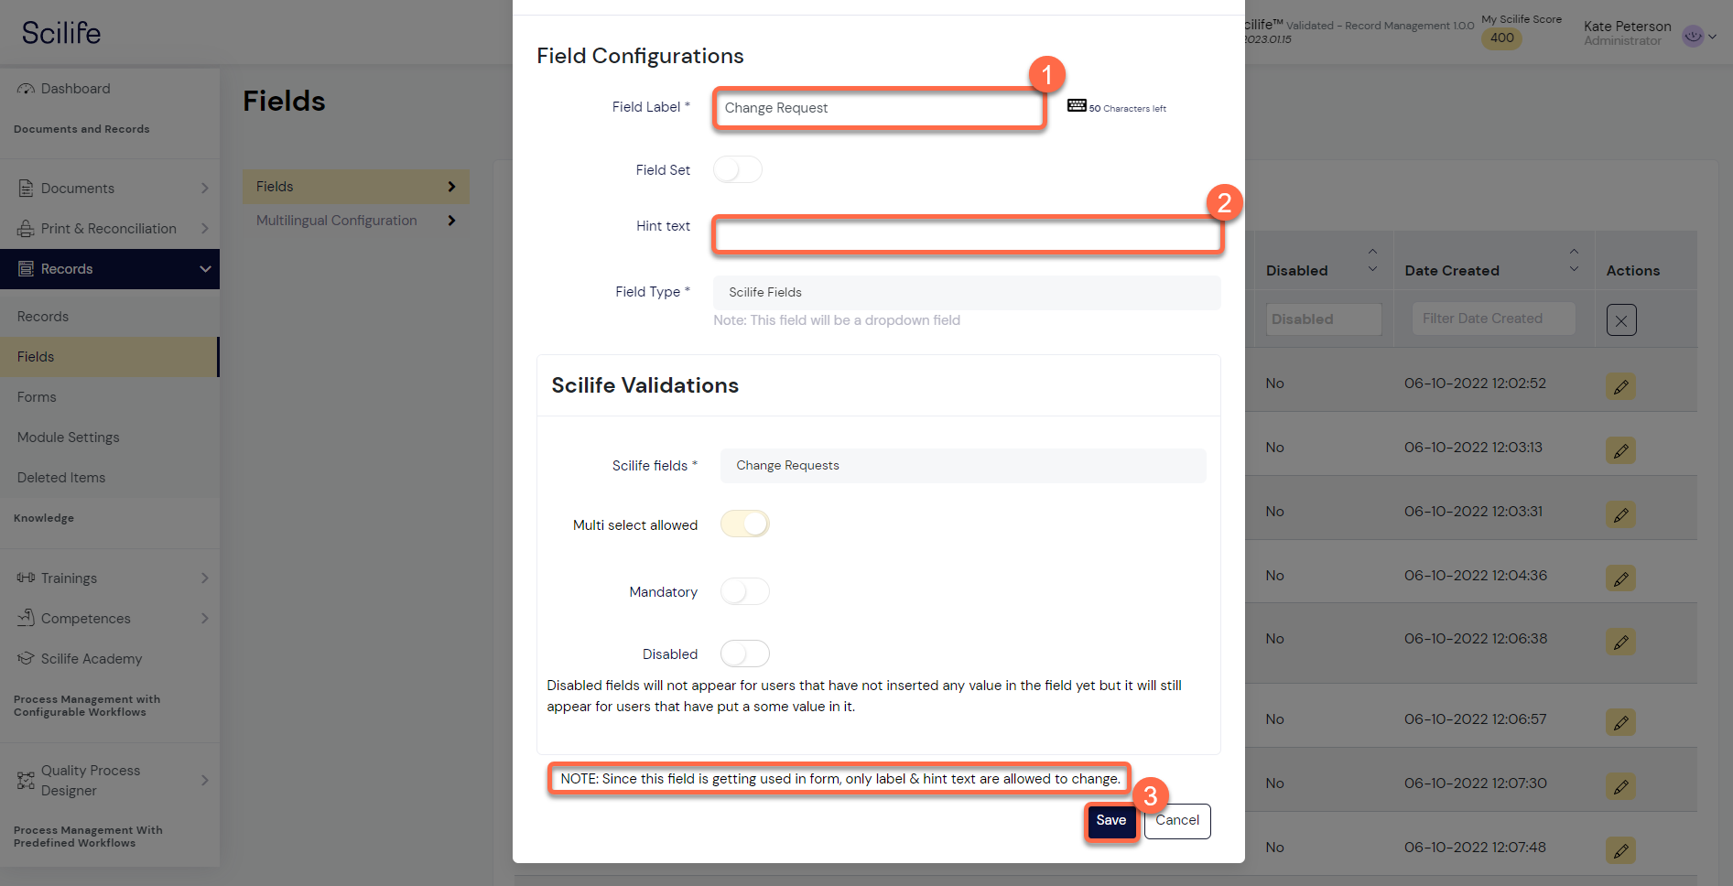This screenshot has height=886, width=1733.
Task: Click the edit pencil for 06-10-2022 12:02:52 row
Action: point(1620,386)
